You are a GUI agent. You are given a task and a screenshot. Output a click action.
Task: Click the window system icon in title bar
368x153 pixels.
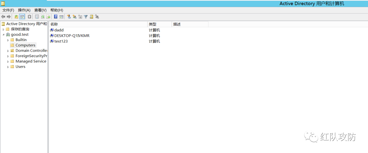pyautogui.click(x=3, y=3)
